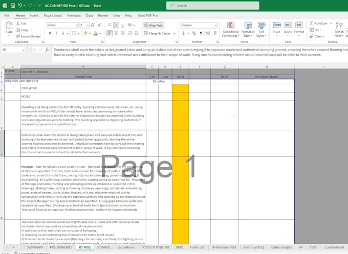Screen dimensions: 348x254
Task: Toggle Bold formatting
Action: tap(50, 33)
